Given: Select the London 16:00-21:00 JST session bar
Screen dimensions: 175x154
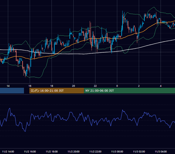Looking at the screenshot, I should (57, 91).
